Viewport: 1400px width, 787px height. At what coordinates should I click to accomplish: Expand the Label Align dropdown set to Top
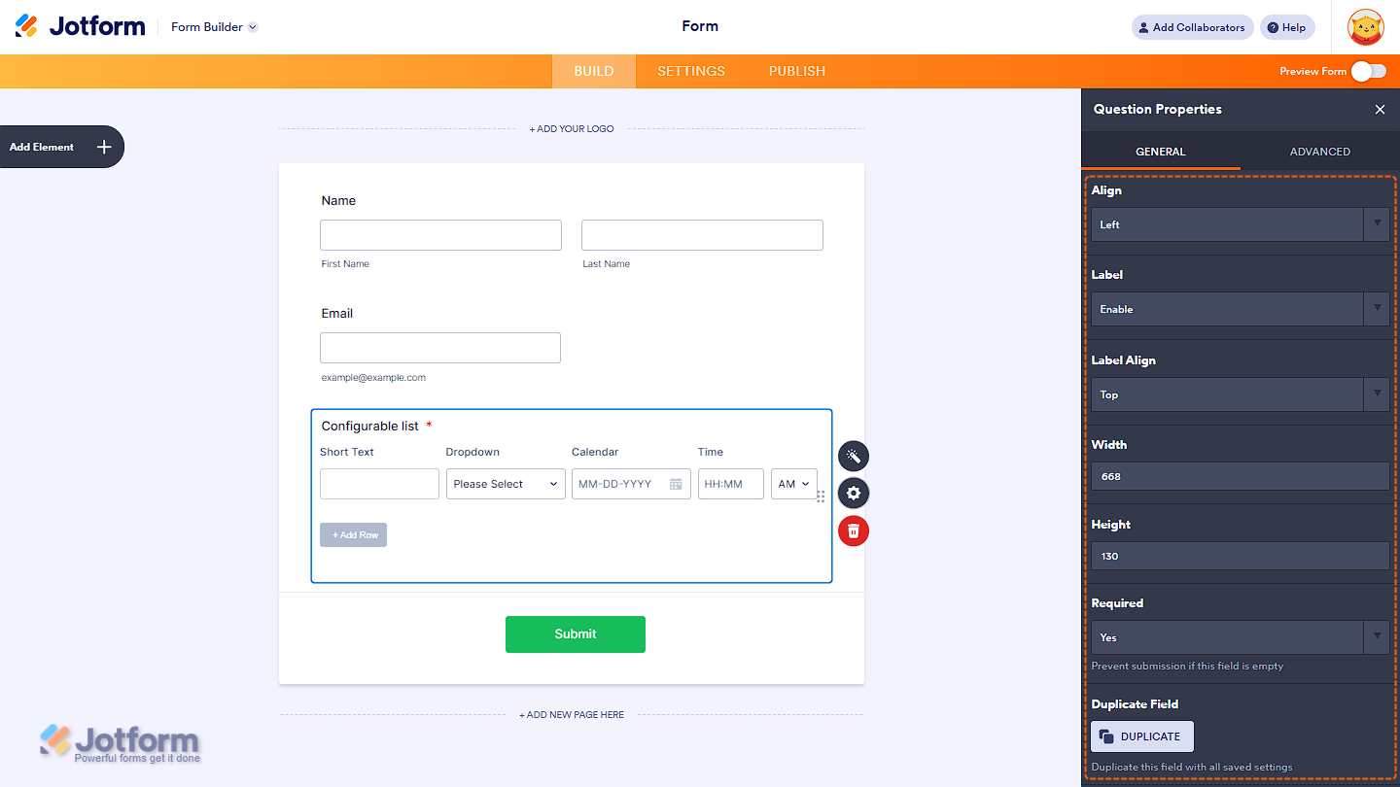(1240, 394)
